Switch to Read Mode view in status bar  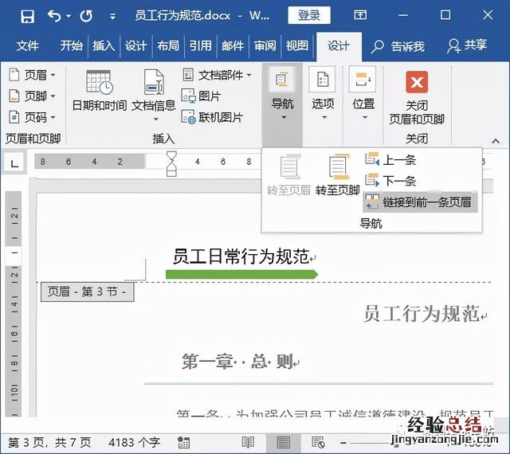click(x=249, y=441)
